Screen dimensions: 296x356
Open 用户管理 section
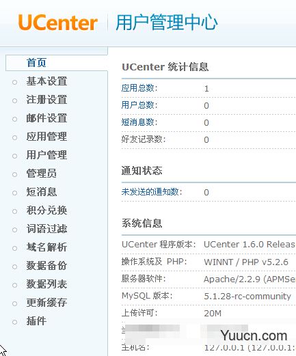[46, 155]
